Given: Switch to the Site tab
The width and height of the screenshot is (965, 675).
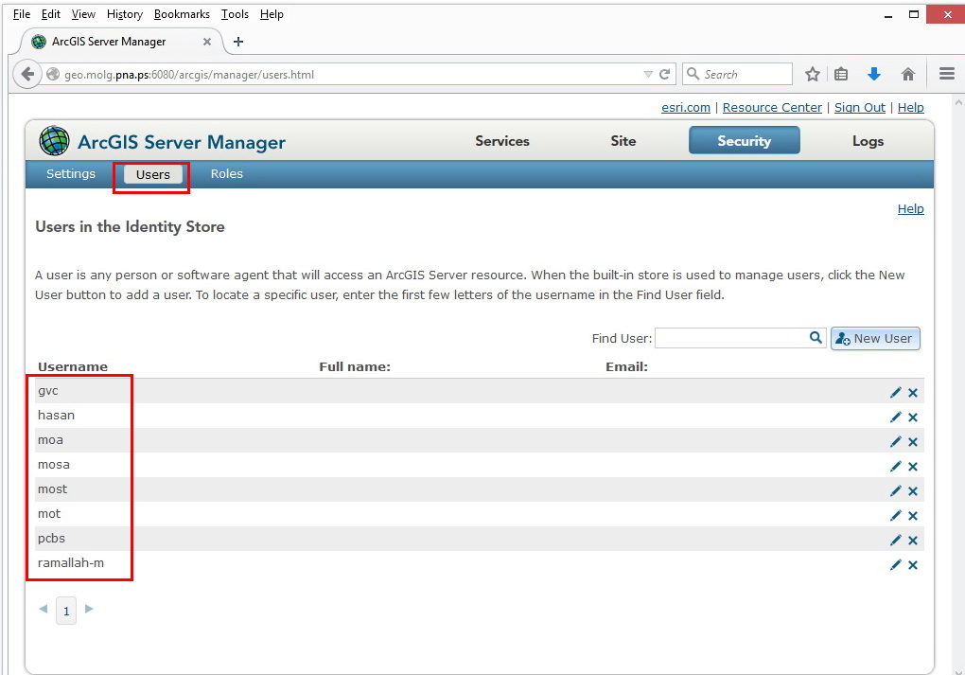Looking at the screenshot, I should 623,141.
